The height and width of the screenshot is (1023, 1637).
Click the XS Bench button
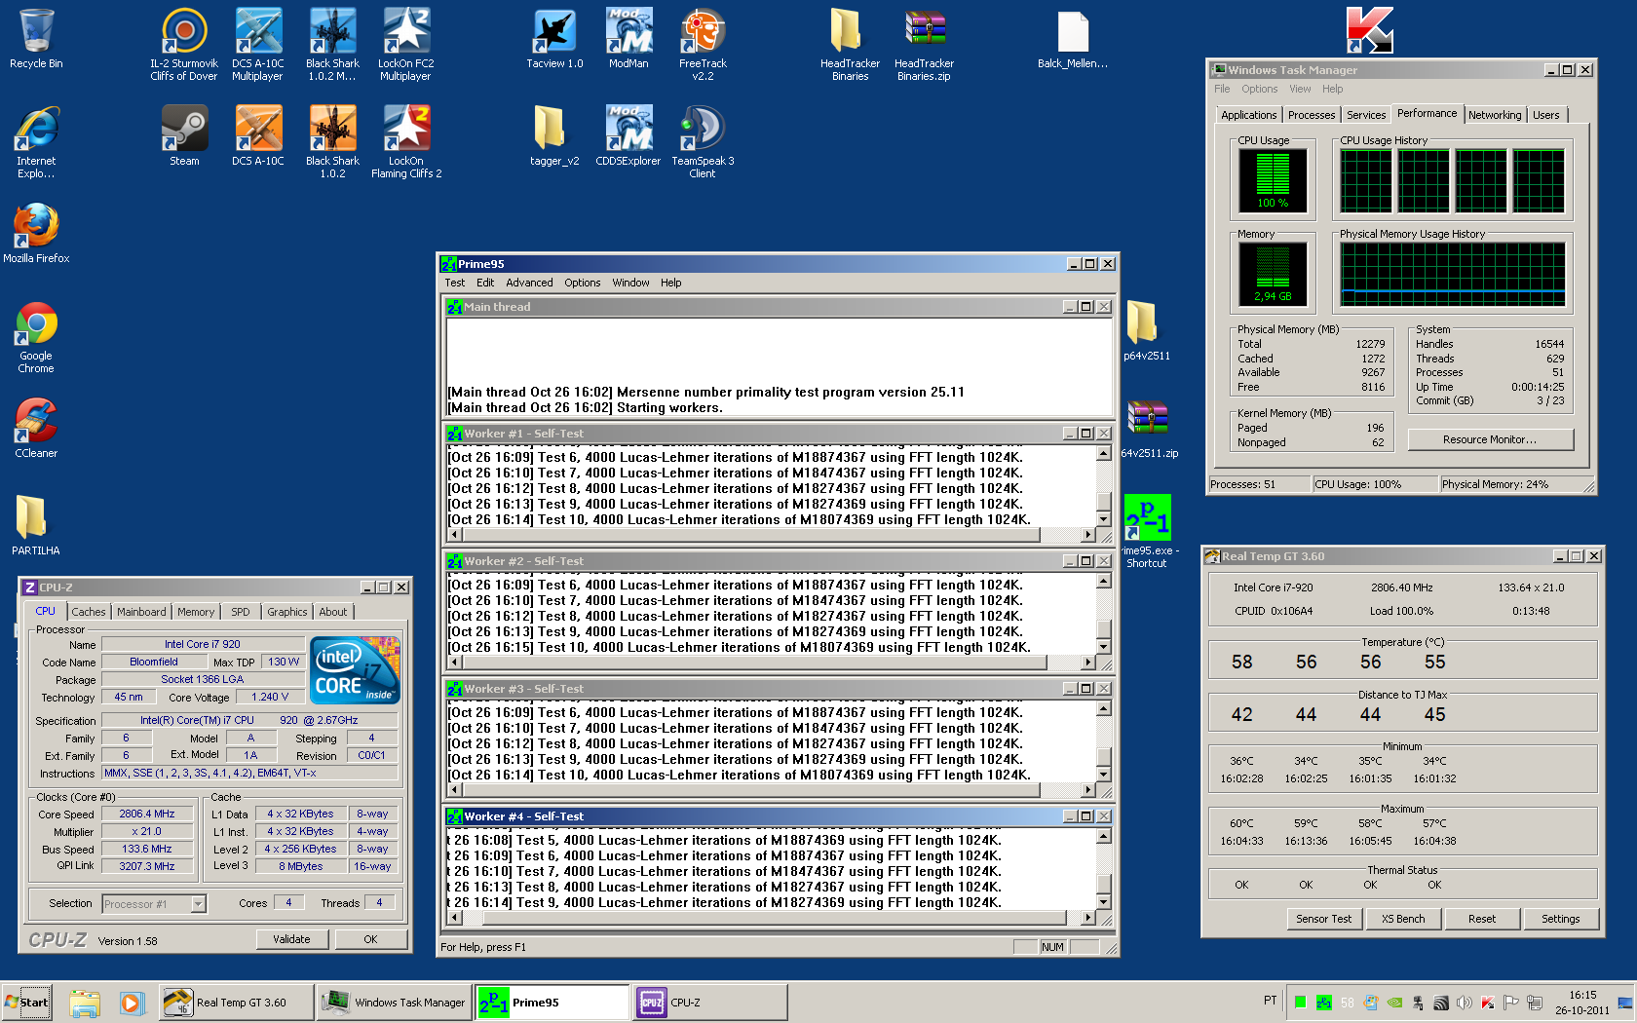(1403, 919)
